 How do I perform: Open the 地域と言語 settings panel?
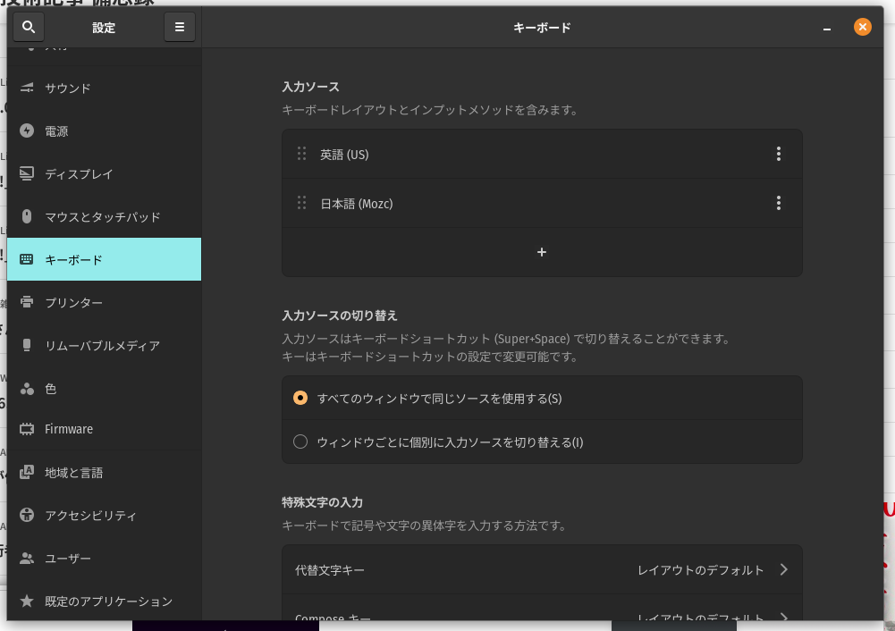pos(74,473)
